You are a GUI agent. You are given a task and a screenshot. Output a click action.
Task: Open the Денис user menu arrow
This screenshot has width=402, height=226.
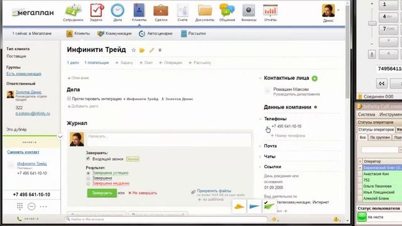(x=339, y=10)
